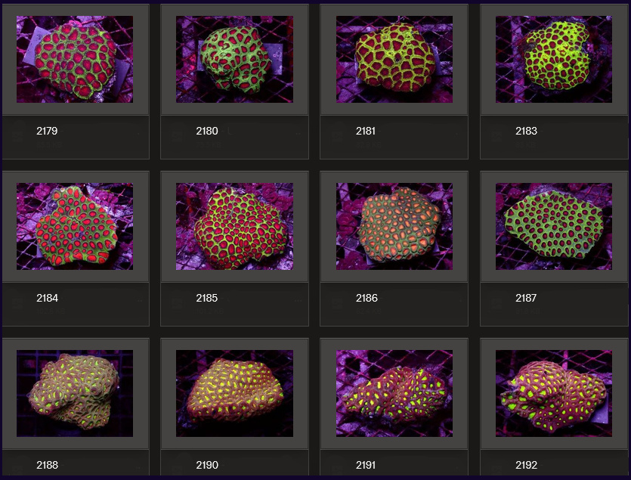Select file name label 2192
The image size is (631, 480).
[x=526, y=465]
